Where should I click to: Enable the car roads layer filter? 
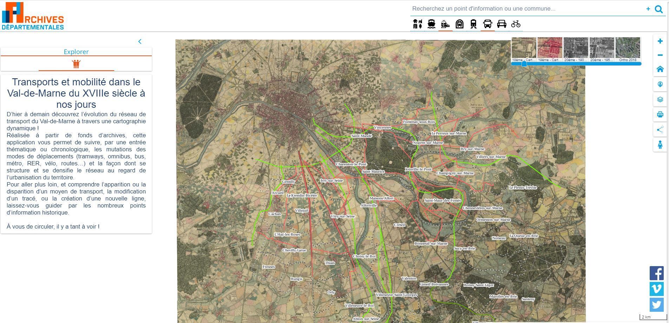501,24
